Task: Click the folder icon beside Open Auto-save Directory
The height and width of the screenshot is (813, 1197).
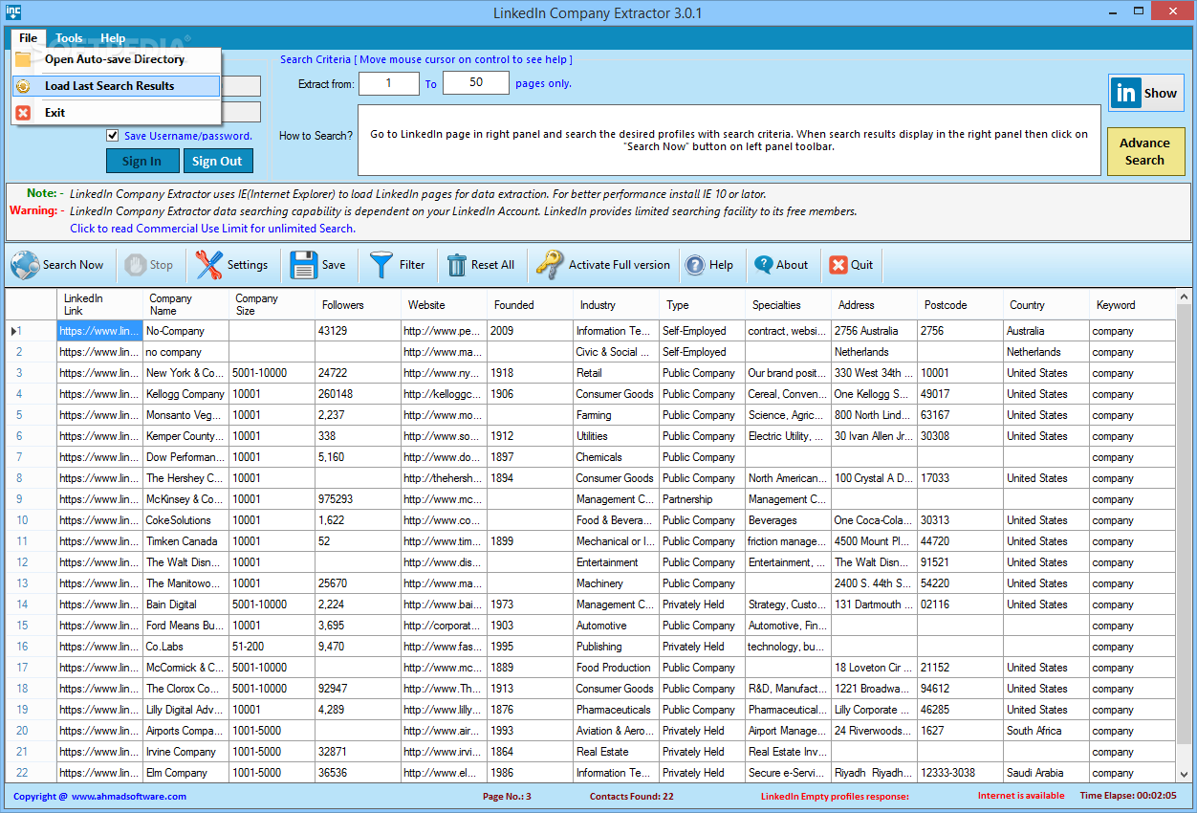Action: coord(24,59)
